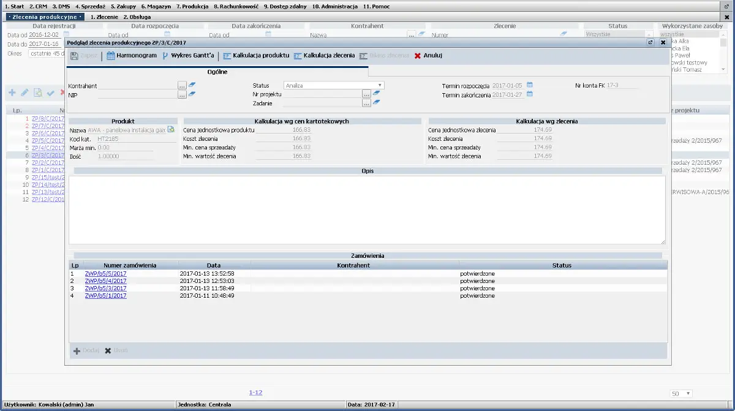Open calendar picker for Termin rozpoczęcia

click(530, 85)
